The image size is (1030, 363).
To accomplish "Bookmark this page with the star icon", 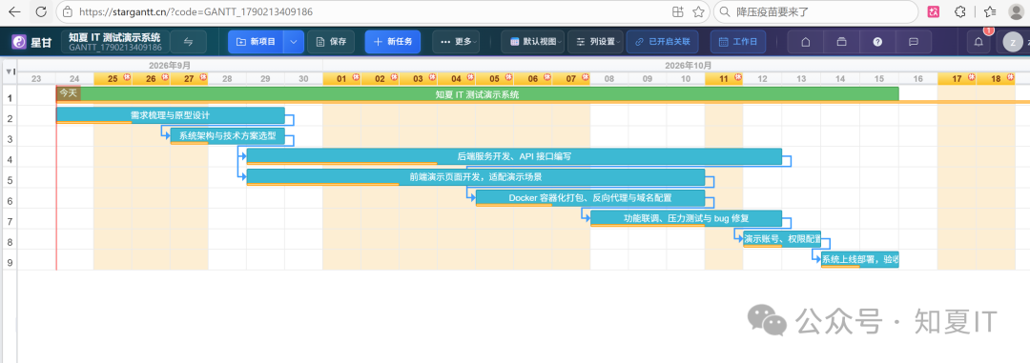I will click(x=698, y=11).
